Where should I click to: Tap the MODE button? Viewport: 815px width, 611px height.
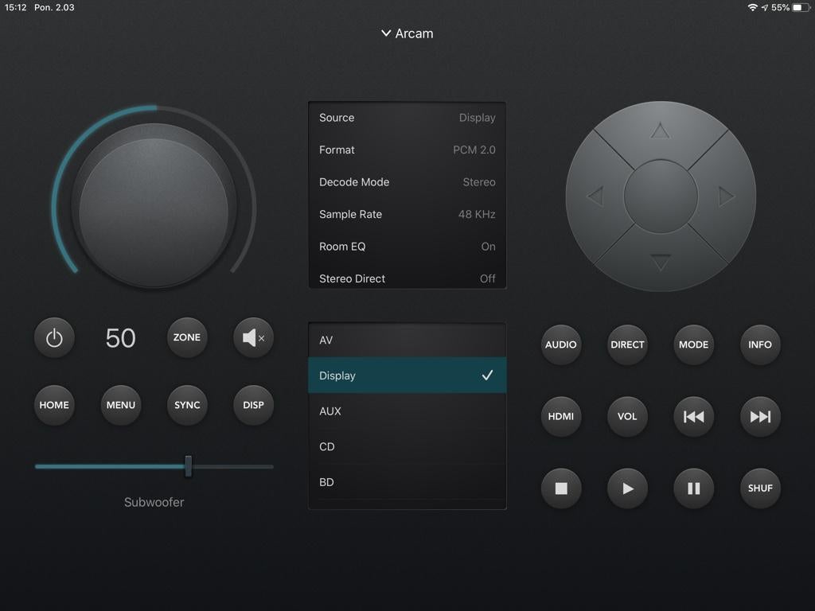coord(693,344)
